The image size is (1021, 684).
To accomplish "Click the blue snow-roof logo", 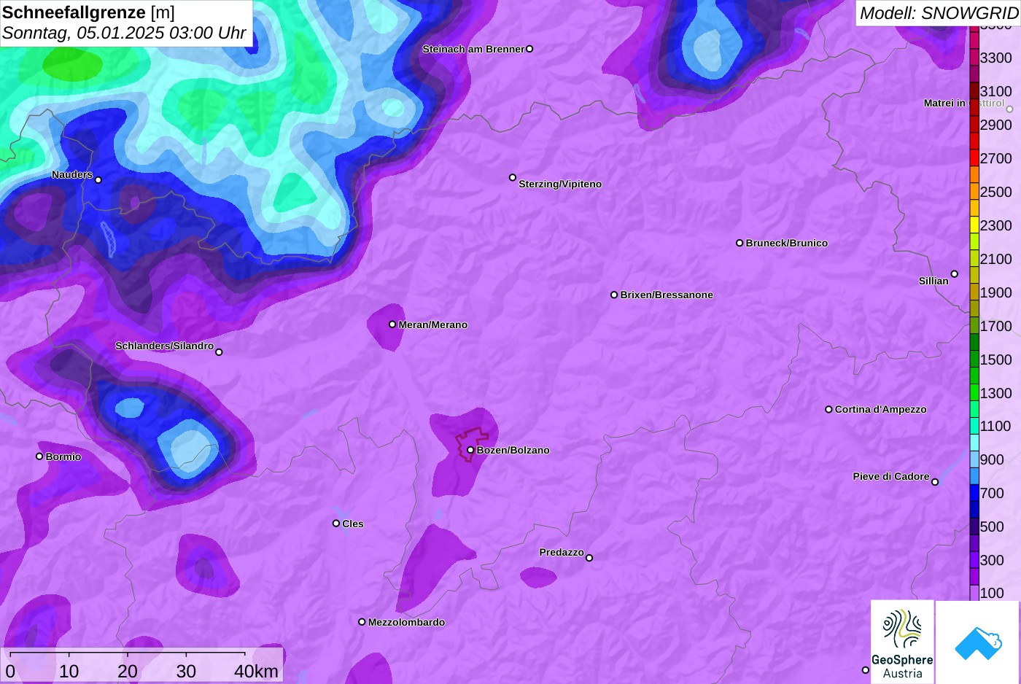I will pyautogui.click(x=978, y=642).
